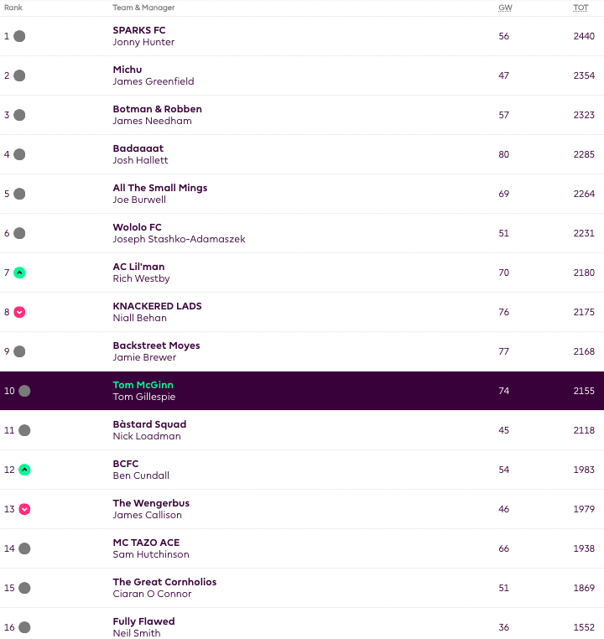Viewport: 604px width, 639px height.
Task: Click pink down-arrow icon beside KNACKERED LADS
Action: point(19,312)
